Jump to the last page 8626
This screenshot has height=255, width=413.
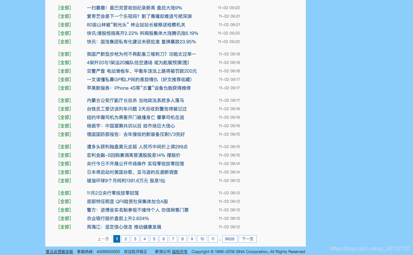point(230,239)
